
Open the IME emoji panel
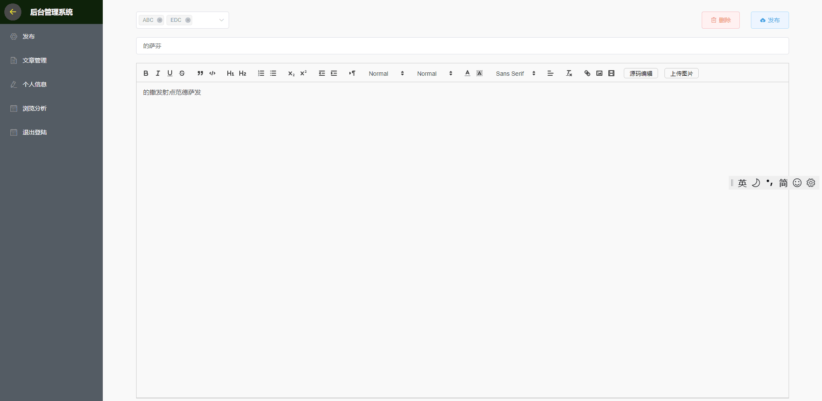[x=797, y=183]
